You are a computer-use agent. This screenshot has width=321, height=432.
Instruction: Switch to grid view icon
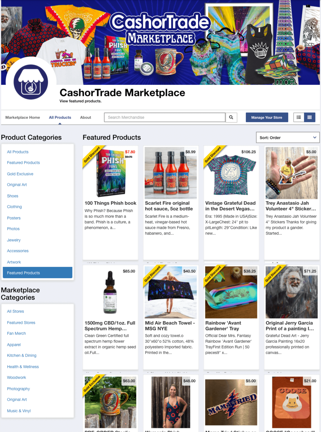pyautogui.click(x=309, y=117)
